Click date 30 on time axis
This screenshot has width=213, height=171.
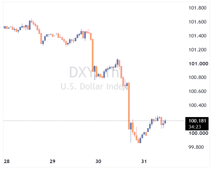point(98,161)
